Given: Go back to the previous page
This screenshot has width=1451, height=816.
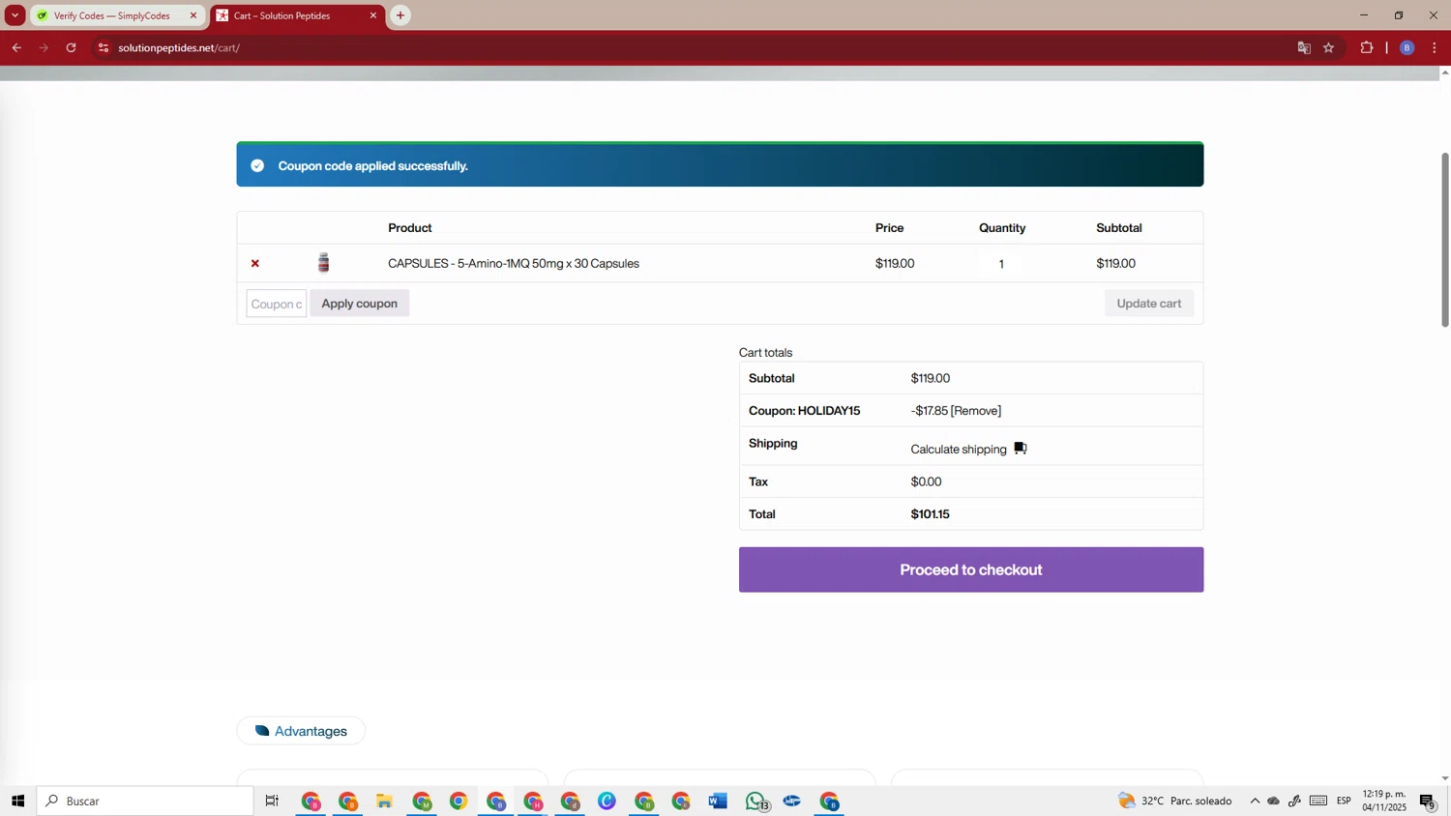Looking at the screenshot, I should (16, 47).
